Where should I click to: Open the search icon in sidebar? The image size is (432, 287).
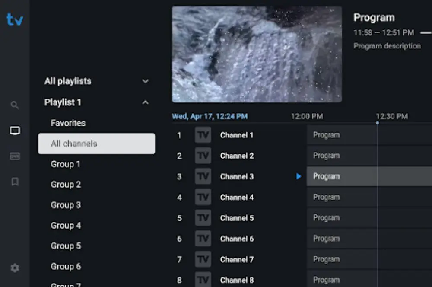click(x=15, y=105)
